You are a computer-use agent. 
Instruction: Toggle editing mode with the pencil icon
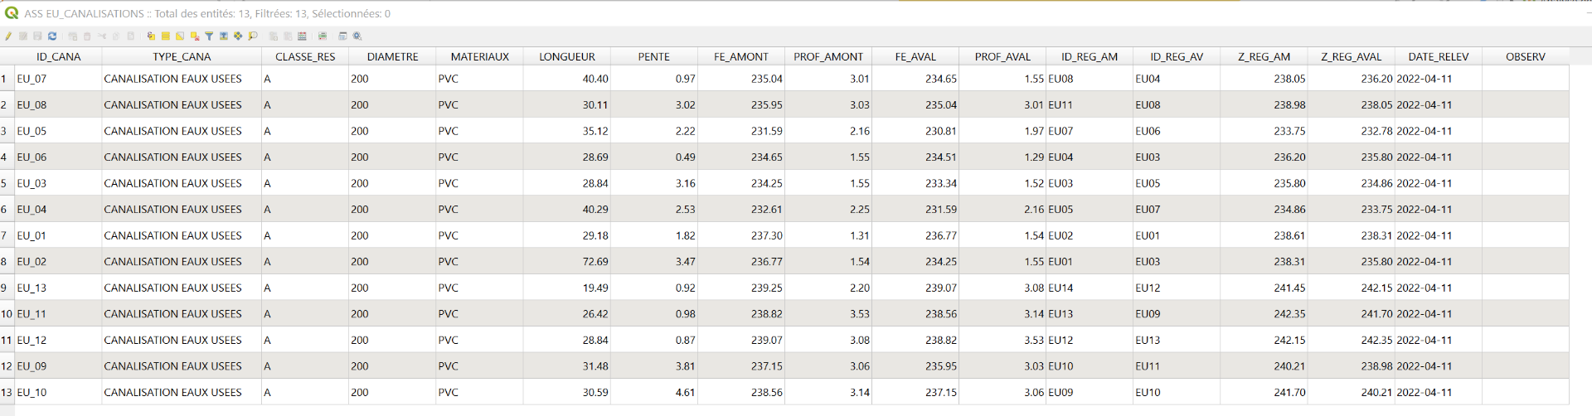click(8, 36)
